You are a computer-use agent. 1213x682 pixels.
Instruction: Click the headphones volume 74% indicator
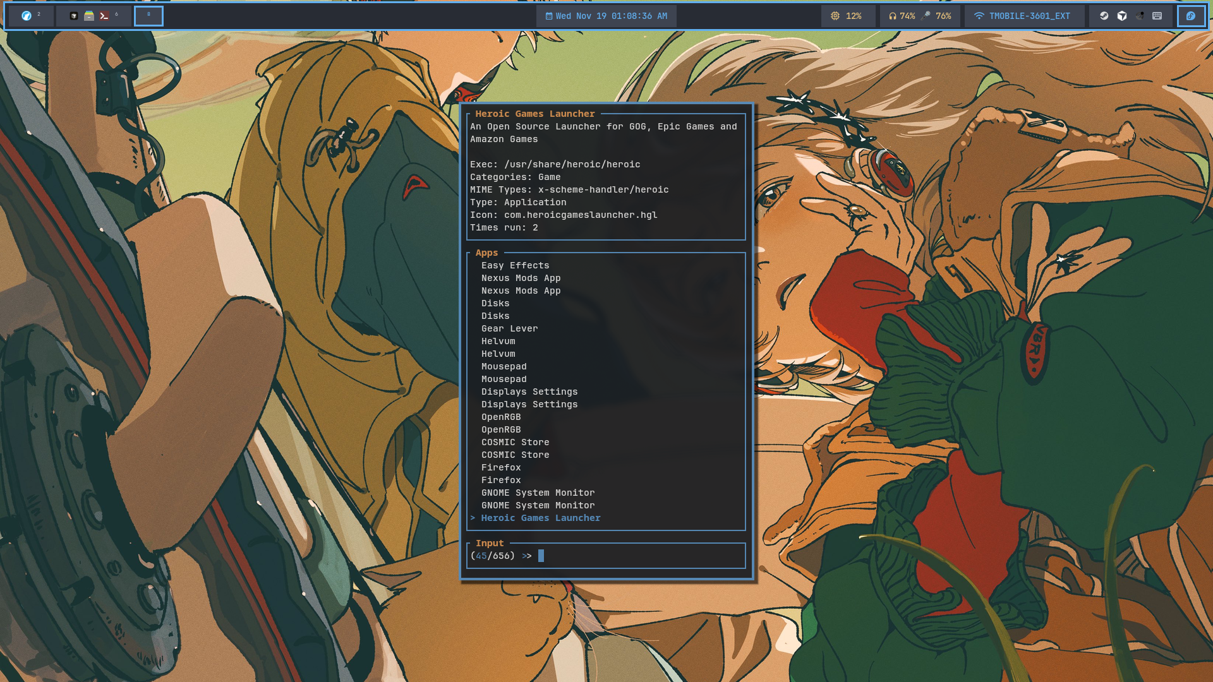click(x=902, y=16)
